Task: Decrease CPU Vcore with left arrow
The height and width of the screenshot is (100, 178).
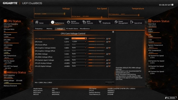Action: 88,41
